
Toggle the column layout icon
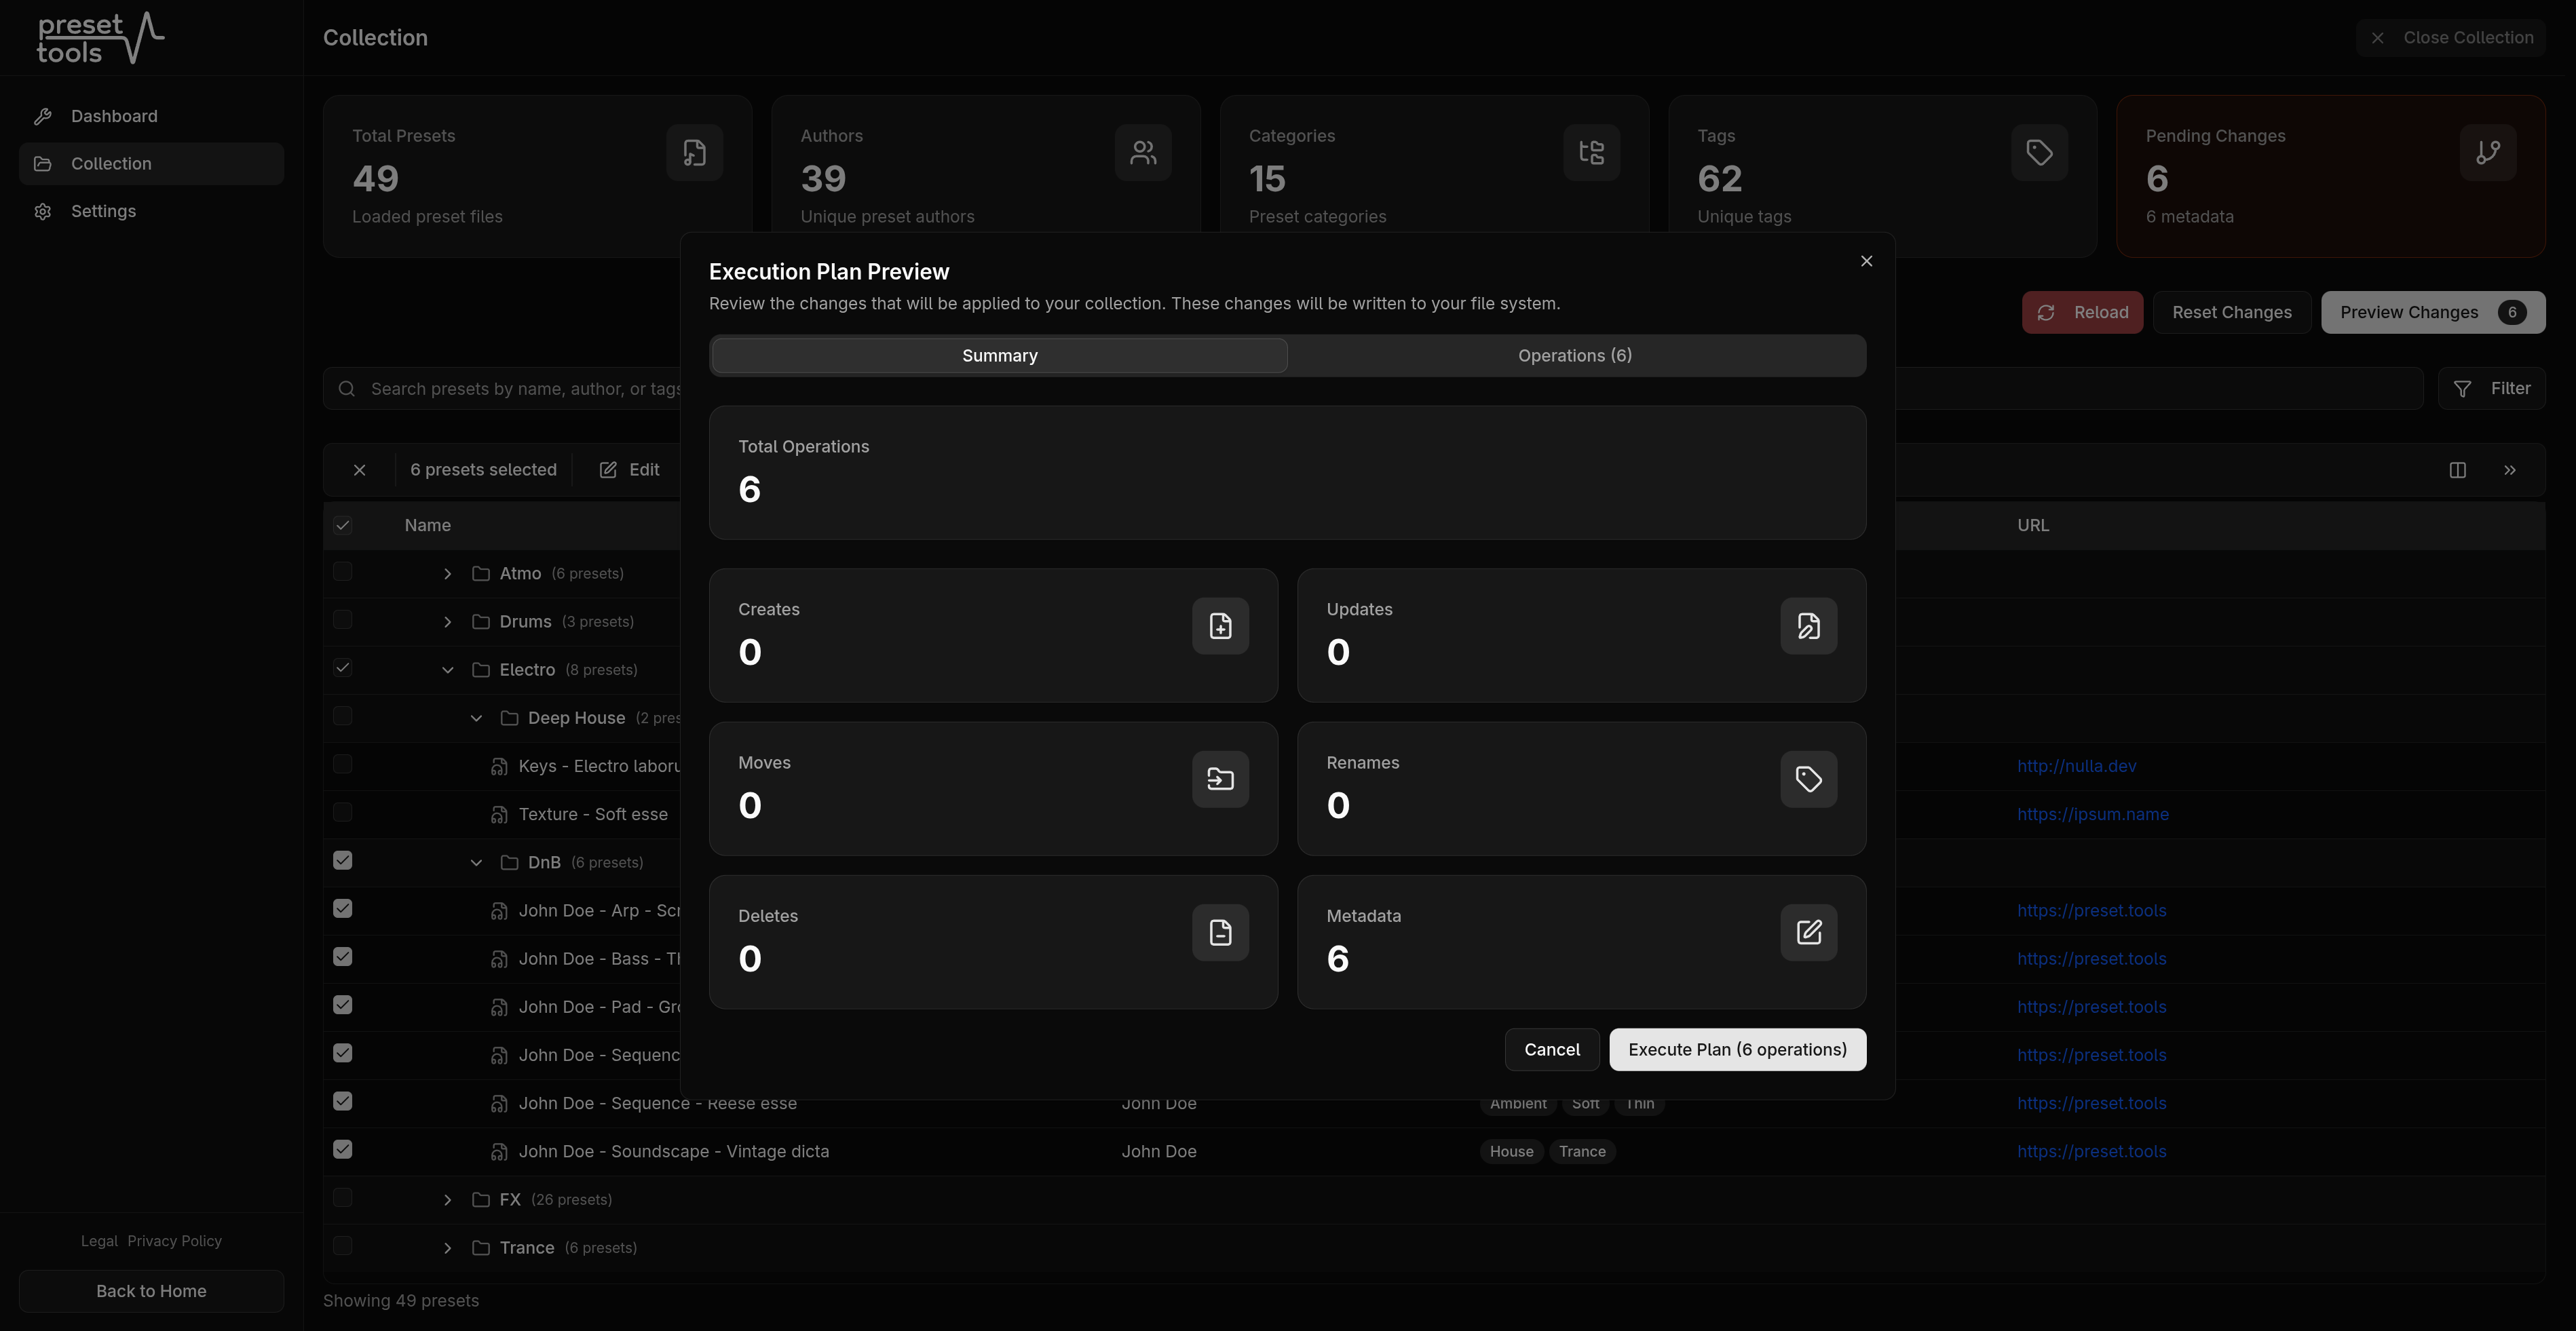coord(2457,470)
